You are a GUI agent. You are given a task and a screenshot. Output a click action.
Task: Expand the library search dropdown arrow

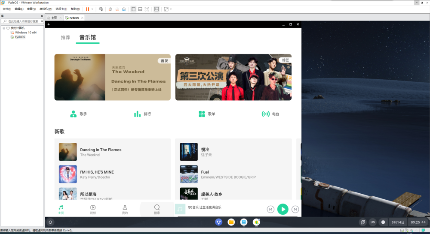[x=42, y=21]
